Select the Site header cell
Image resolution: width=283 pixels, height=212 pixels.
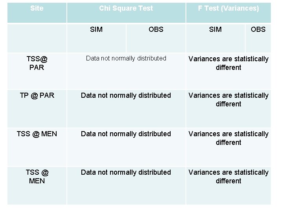point(37,13)
